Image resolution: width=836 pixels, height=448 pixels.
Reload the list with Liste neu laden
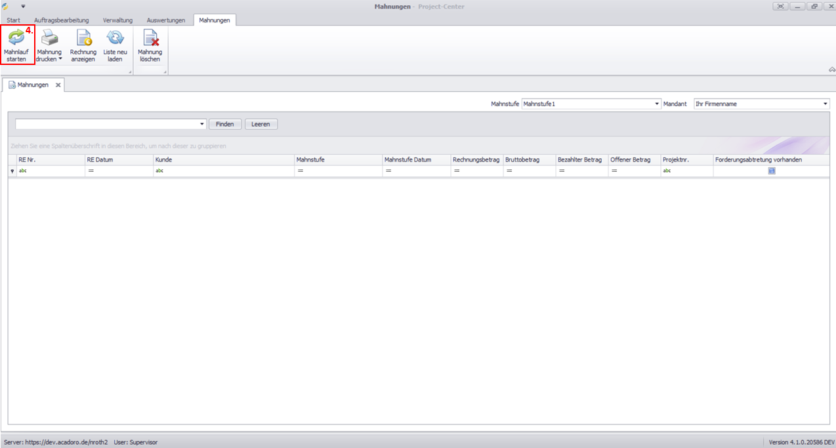pos(115,45)
